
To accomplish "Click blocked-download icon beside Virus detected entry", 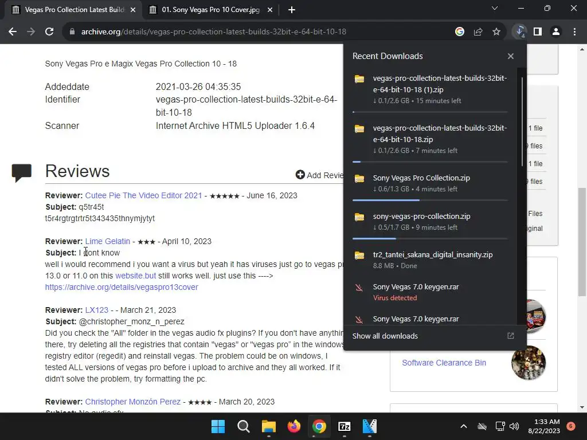I will 359,288.
